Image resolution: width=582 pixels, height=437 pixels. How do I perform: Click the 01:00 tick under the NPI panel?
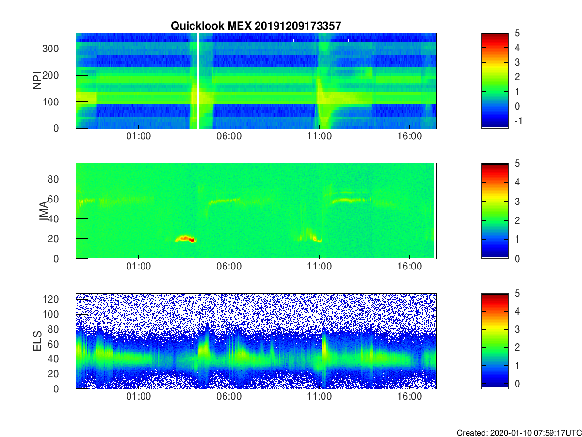click(139, 137)
